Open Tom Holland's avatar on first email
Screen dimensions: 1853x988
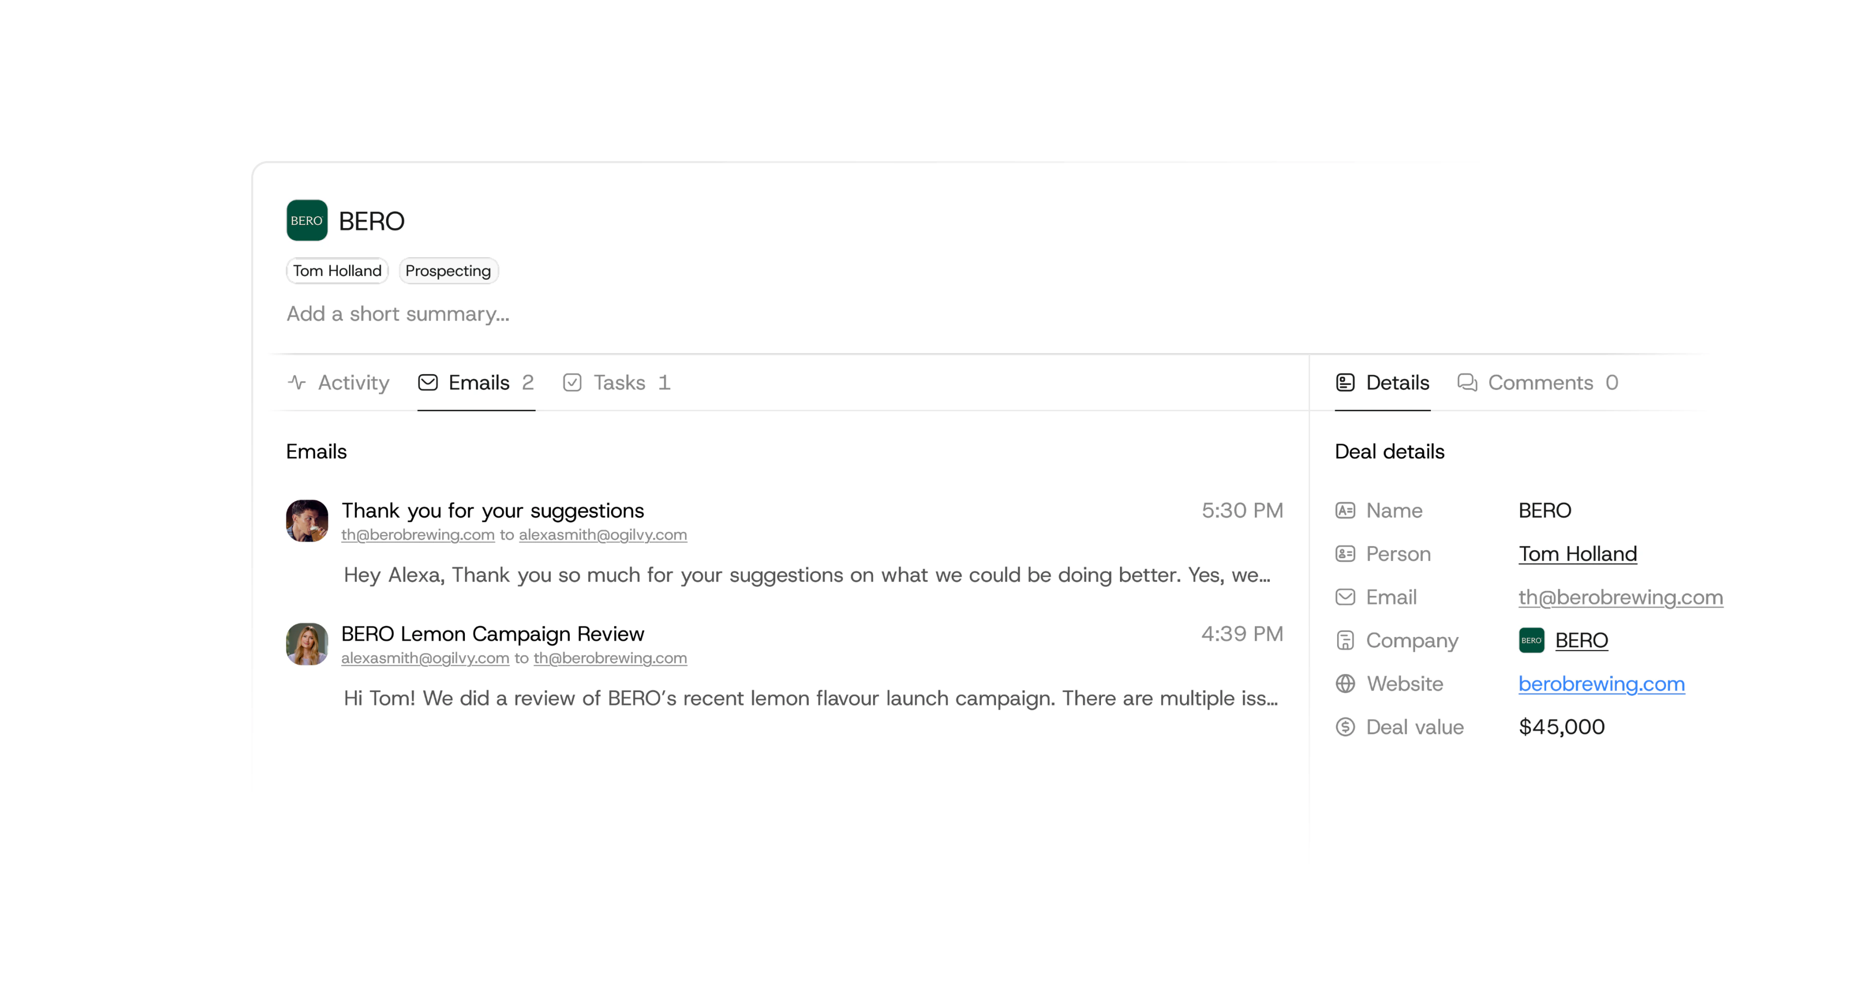(x=307, y=521)
